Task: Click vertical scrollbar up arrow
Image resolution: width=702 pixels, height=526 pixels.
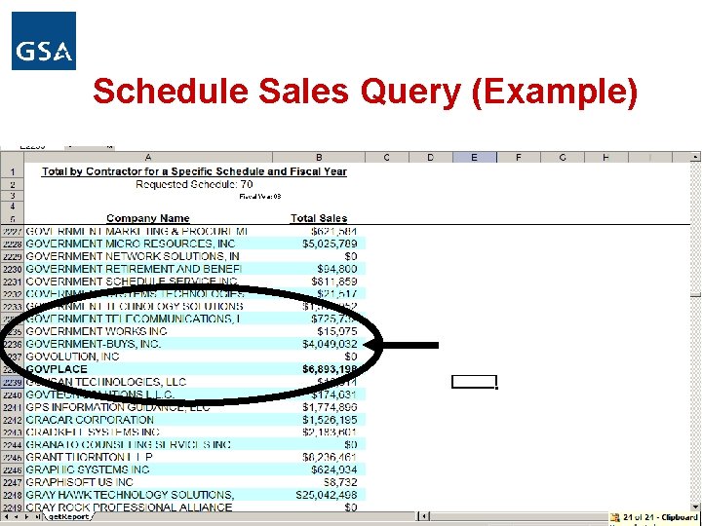Action: click(x=695, y=157)
